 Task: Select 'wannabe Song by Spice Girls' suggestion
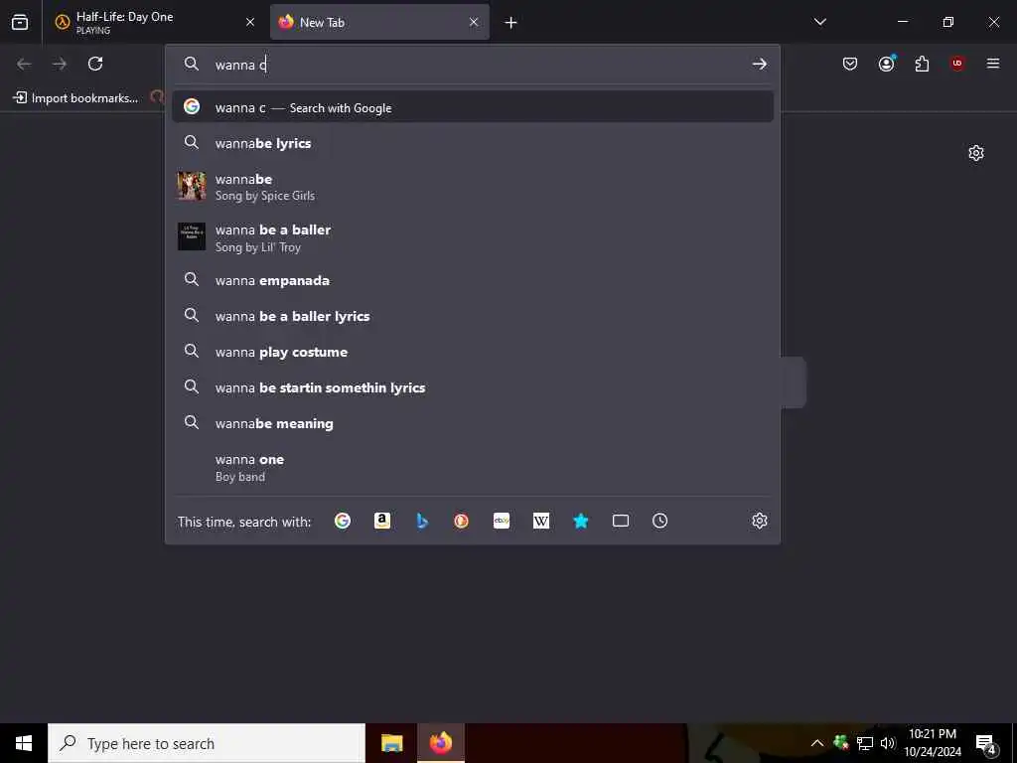473,187
